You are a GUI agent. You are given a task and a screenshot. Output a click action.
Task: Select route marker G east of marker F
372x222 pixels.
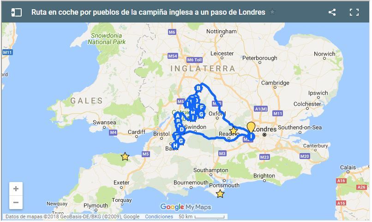click(181, 141)
